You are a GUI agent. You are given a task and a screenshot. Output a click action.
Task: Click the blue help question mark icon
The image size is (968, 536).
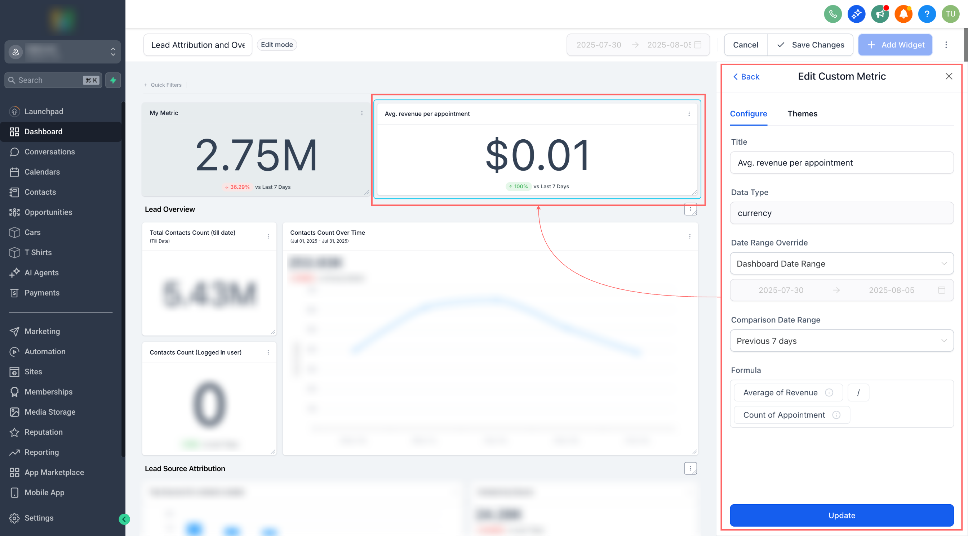(x=927, y=14)
